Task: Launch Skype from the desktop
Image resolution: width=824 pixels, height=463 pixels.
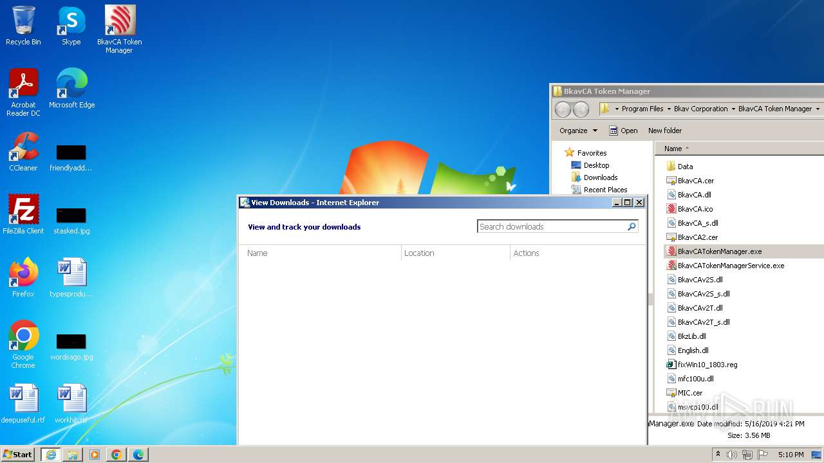Action: click(71, 26)
